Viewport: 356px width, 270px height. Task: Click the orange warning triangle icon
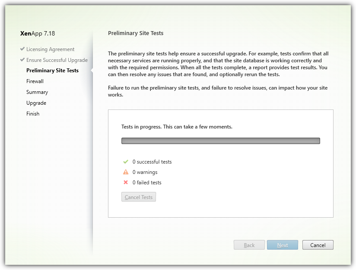pyautogui.click(x=126, y=172)
